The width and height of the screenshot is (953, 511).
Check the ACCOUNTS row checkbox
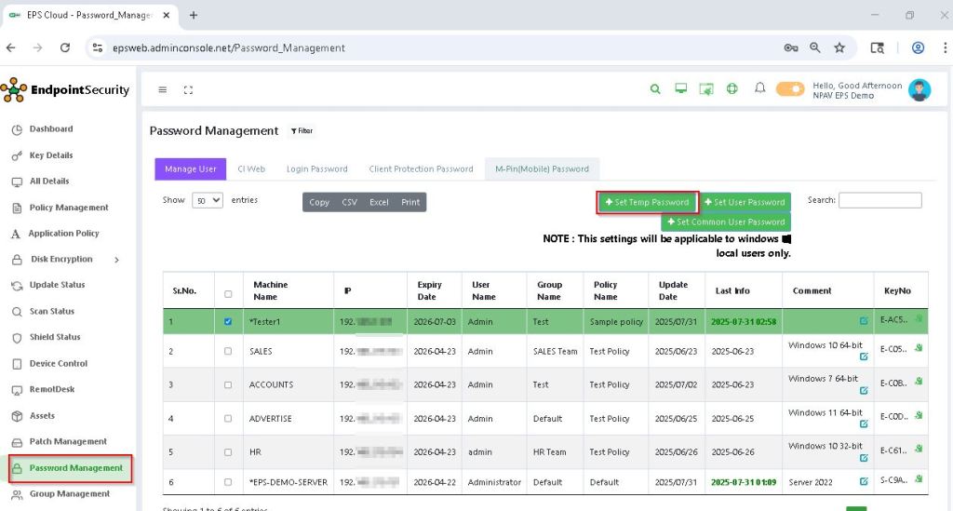pyautogui.click(x=228, y=384)
